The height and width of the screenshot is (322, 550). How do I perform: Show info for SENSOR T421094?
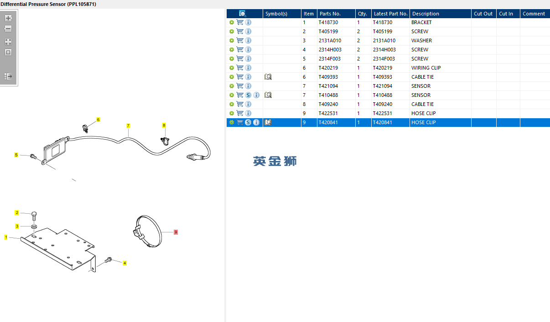[248, 86]
